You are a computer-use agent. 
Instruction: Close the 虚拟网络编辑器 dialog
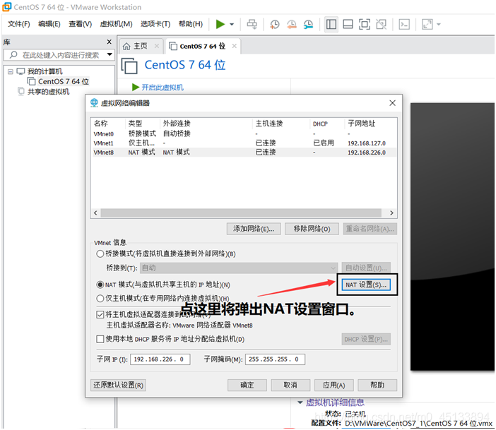pos(392,103)
